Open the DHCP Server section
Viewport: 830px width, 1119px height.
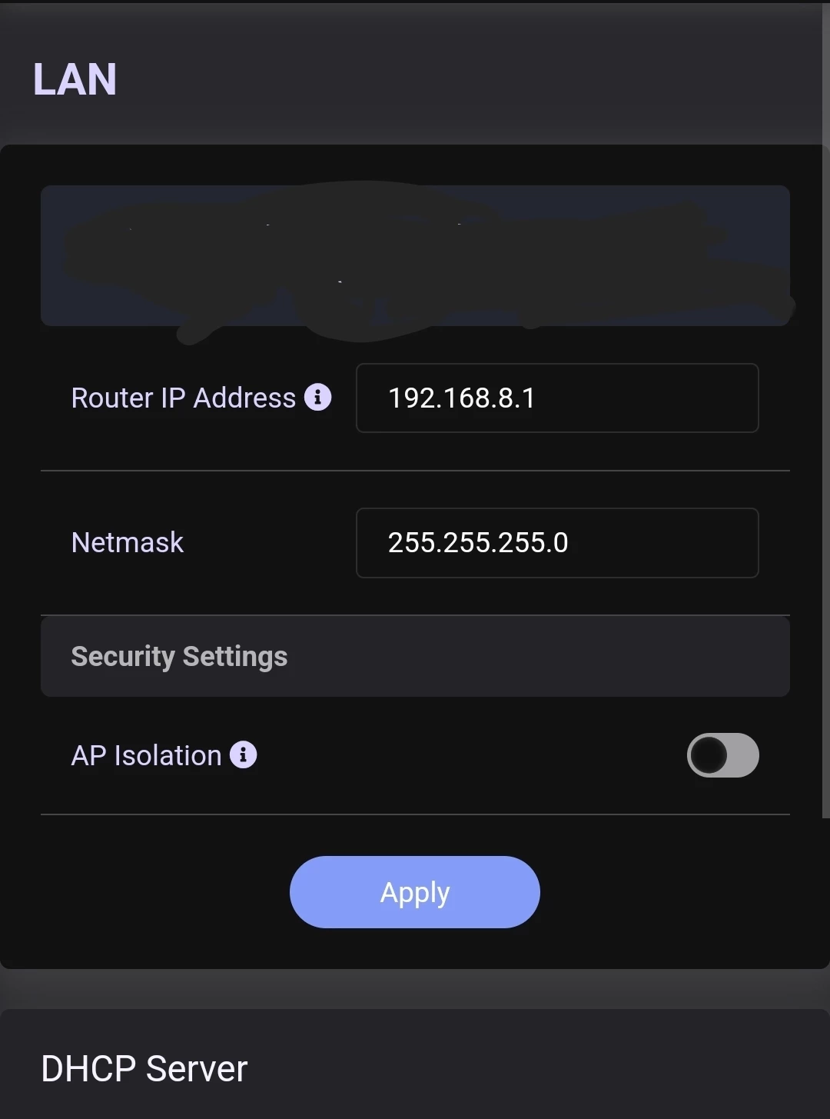click(x=415, y=1067)
